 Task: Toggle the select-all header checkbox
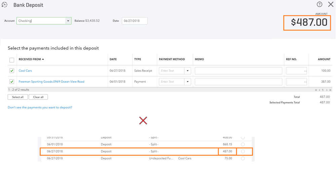[x=12, y=60]
